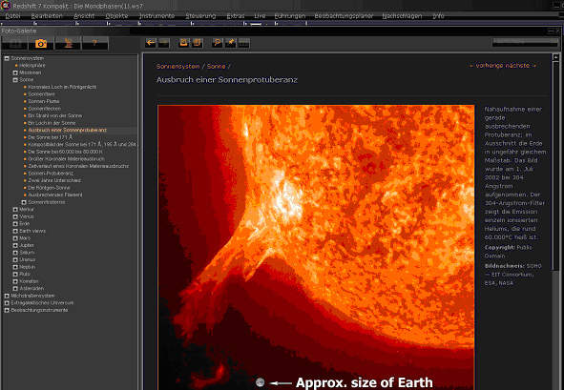Image resolution: width=564 pixels, height=390 pixels.
Task: Select Sonnenflare in the tree
Action: coord(41,94)
